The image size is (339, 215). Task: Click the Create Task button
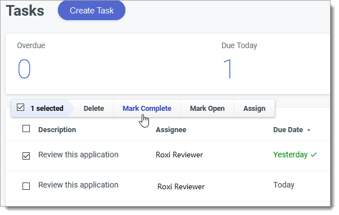click(x=92, y=11)
